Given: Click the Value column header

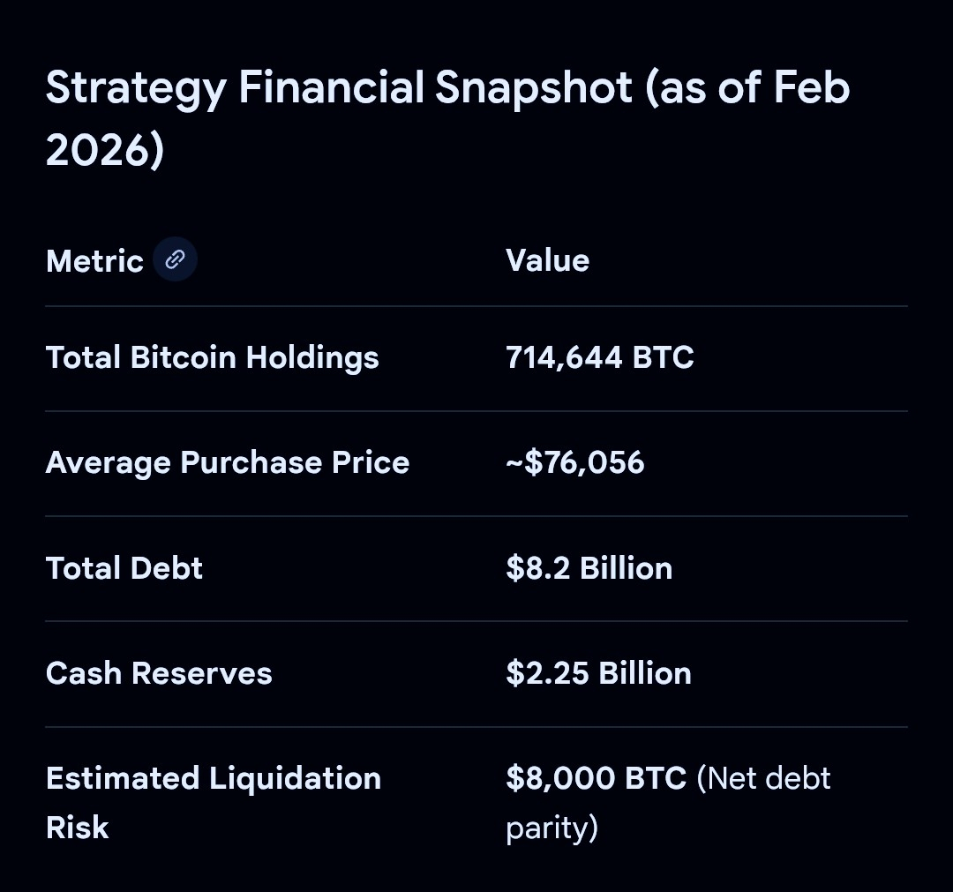Looking at the screenshot, I should coord(547,260).
